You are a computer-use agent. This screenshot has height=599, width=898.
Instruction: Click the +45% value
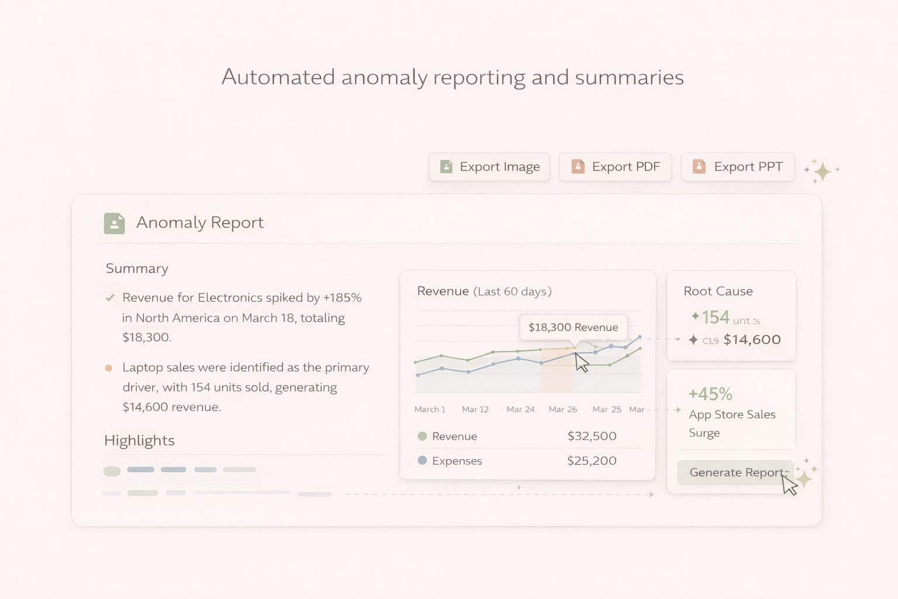710,394
